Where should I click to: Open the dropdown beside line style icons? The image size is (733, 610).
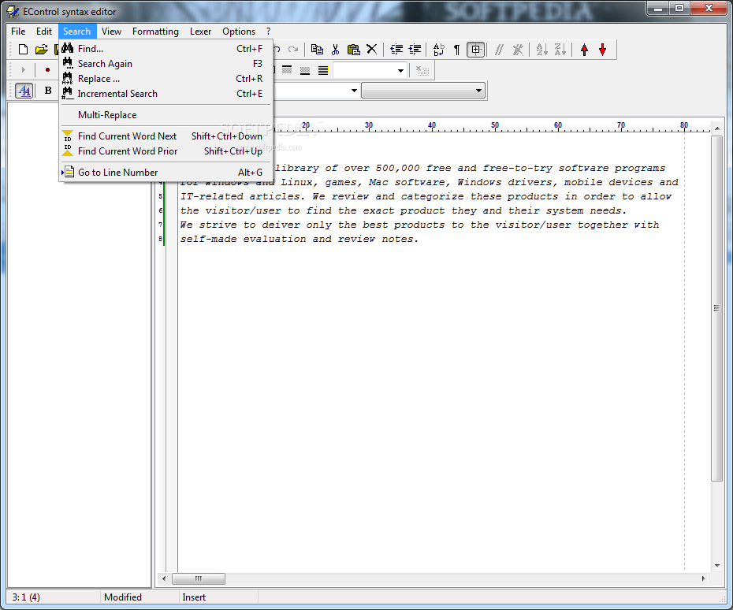[x=400, y=71]
